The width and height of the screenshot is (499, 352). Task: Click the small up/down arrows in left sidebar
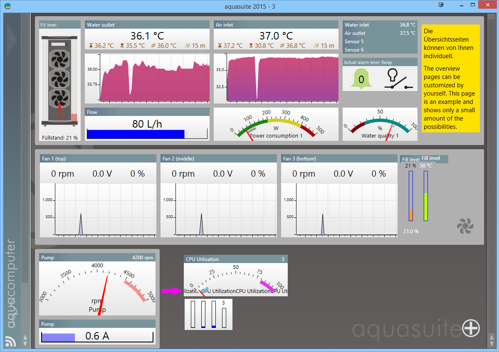(25, 340)
